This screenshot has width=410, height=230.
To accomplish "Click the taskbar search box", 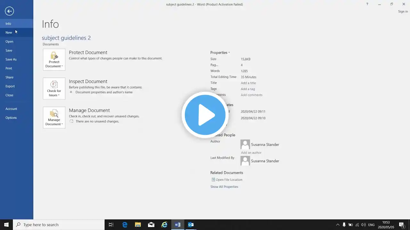I will coord(59,225).
